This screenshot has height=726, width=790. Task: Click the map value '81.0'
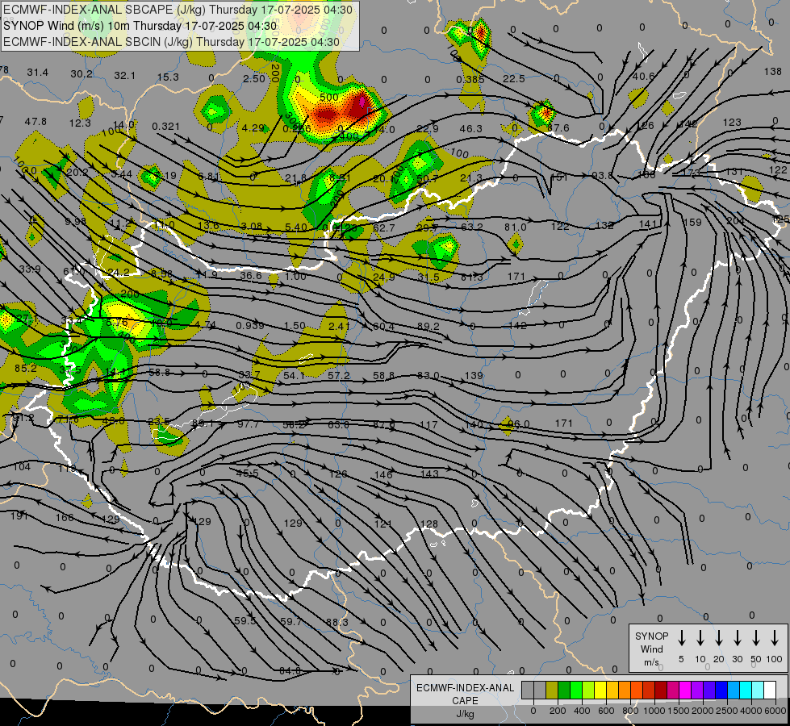tap(515, 227)
